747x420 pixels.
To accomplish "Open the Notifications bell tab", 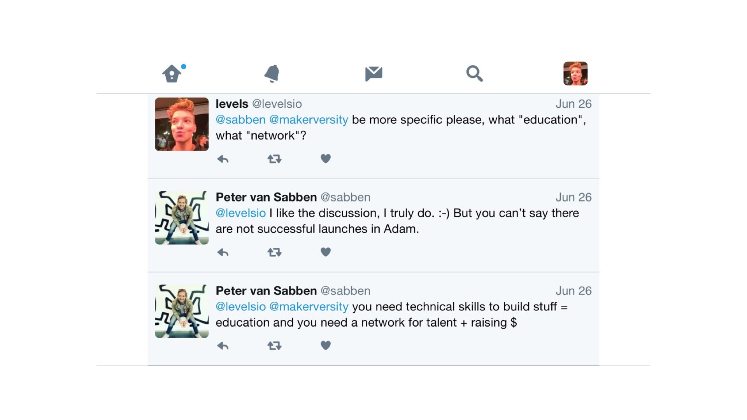I will coord(272,73).
